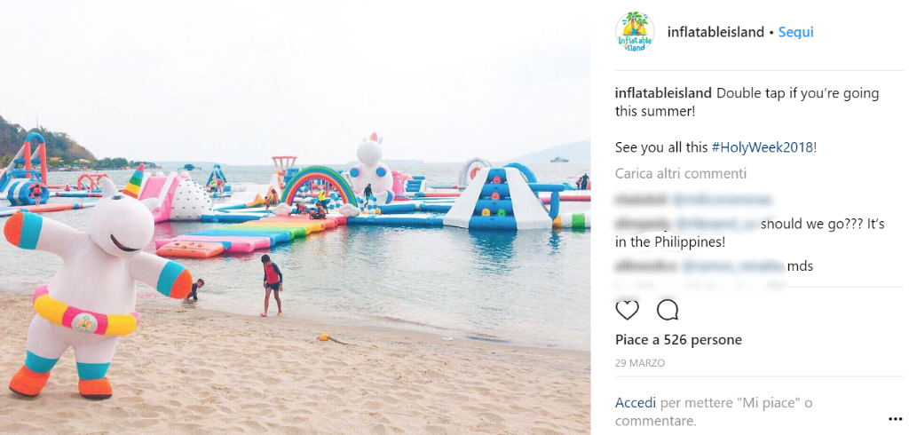Select the unicorn mascot in the photo
This screenshot has height=435, width=909.
pos(97,285)
